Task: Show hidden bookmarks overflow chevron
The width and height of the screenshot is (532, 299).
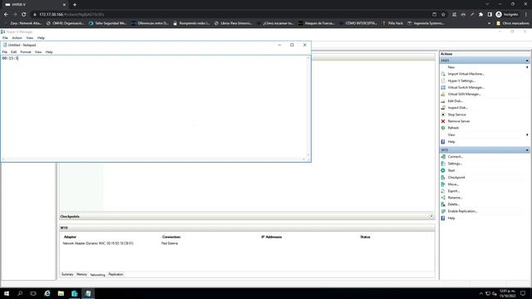Action: 489,23
